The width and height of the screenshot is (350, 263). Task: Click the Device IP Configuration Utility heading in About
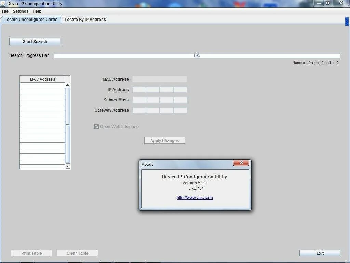pyautogui.click(x=194, y=177)
